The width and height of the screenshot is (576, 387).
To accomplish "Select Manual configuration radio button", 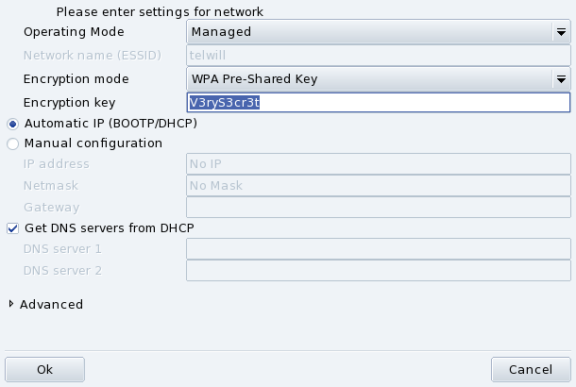I will click(x=12, y=144).
